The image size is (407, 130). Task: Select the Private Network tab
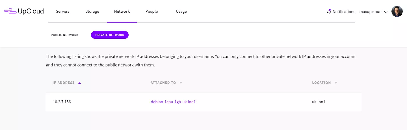click(x=110, y=35)
